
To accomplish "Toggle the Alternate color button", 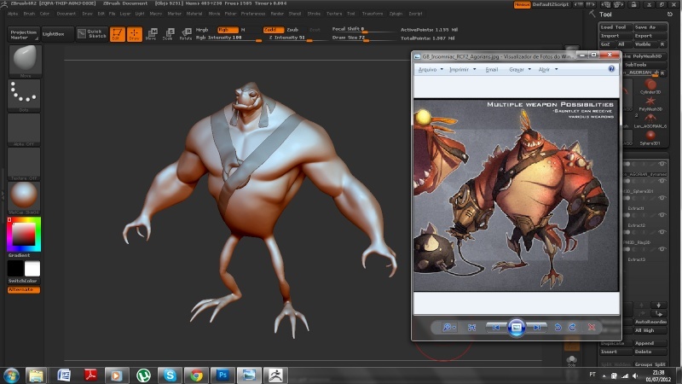I will click(24, 289).
